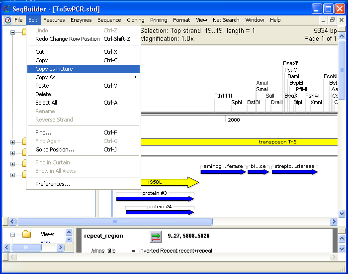Viewport: 348px width, 274px height.
Task: Choose Paste in the Edit menu
Action: [x=84, y=86]
